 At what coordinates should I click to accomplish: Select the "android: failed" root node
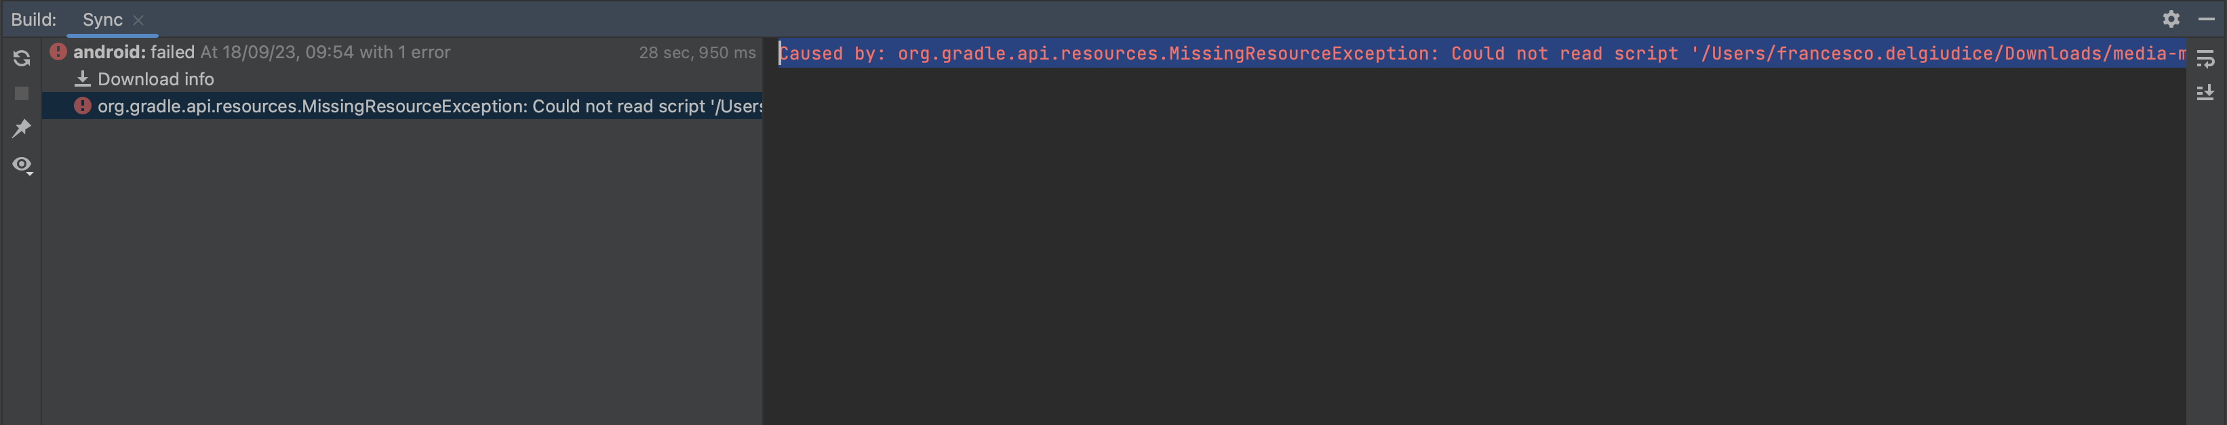134,51
